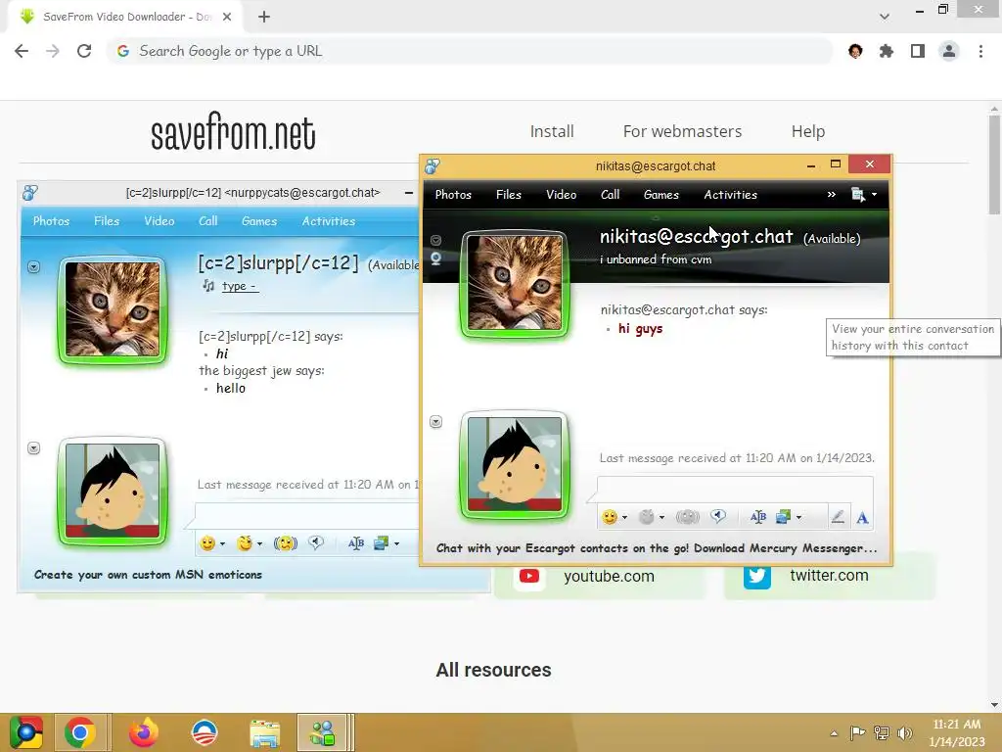Open the For webmasters link
The height and width of the screenshot is (752, 1002).
point(682,131)
